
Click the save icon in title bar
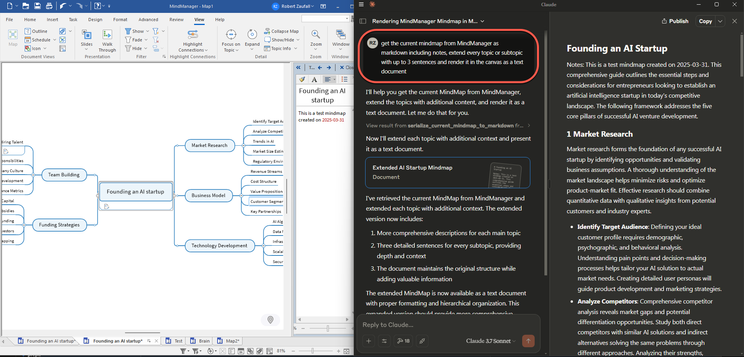point(37,6)
